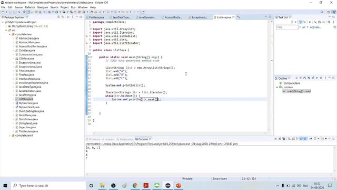The width and height of the screenshot is (337, 190).
Task: Expand the completeJava1 package node
Action: pos(9,136)
